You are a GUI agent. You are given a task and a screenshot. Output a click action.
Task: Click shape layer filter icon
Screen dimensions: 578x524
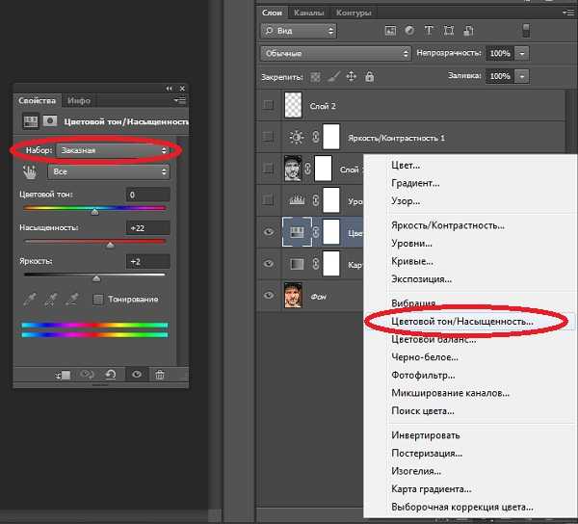pyautogui.click(x=449, y=31)
